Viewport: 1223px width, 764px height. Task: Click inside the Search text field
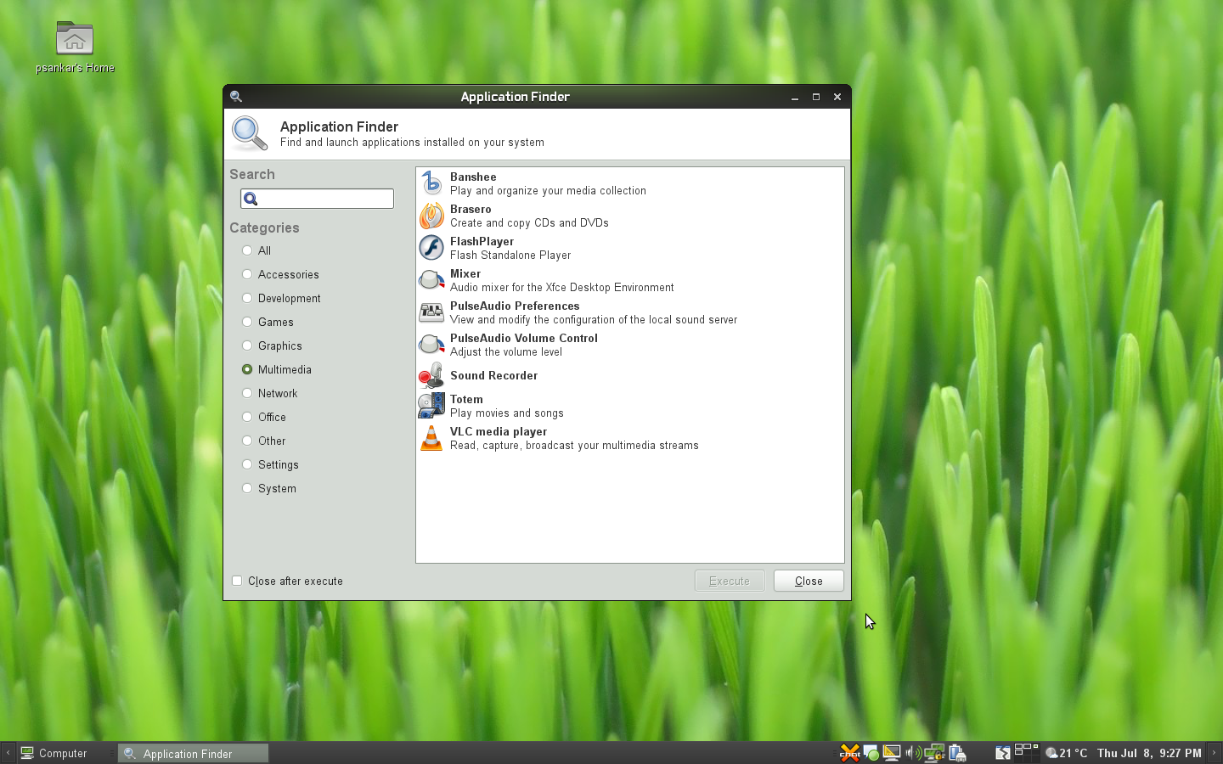[x=323, y=198]
